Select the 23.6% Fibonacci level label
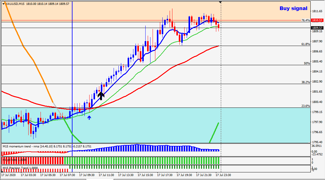Image resolution: width=325 pixels, height=180 pixels. point(306,106)
